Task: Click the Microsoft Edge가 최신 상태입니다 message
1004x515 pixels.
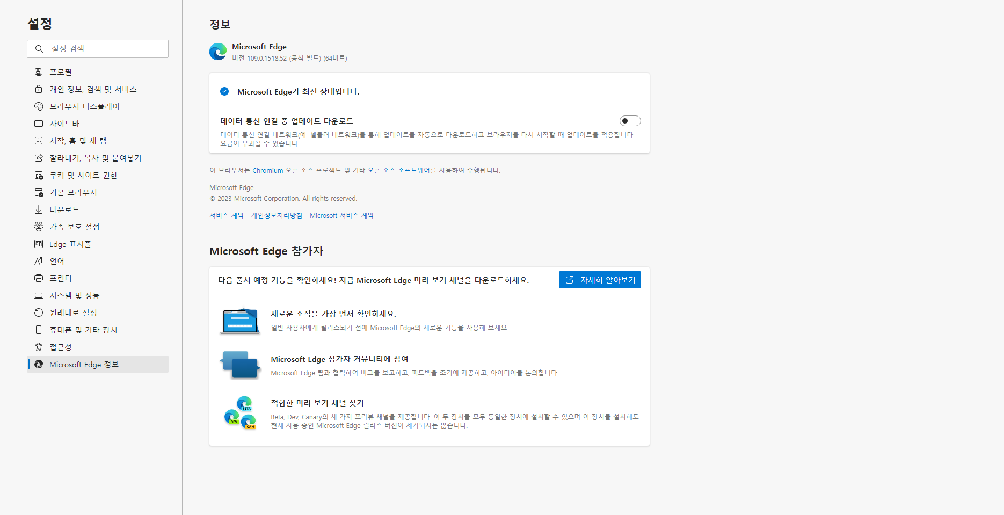Action: 298,92
